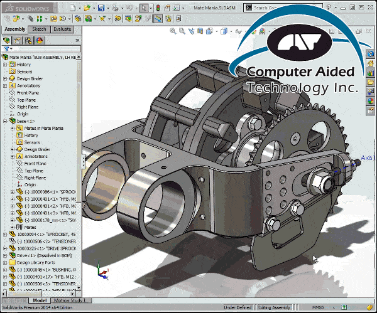
Task: Open SolidWorks Resources home icon in task pane
Action: click(x=370, y=63)
